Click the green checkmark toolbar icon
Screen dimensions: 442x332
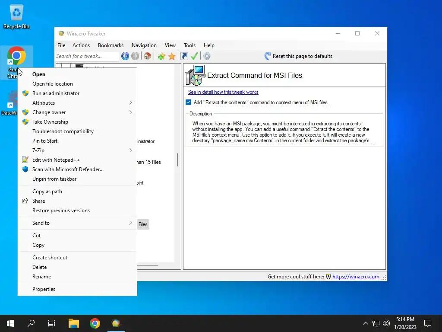194,56
